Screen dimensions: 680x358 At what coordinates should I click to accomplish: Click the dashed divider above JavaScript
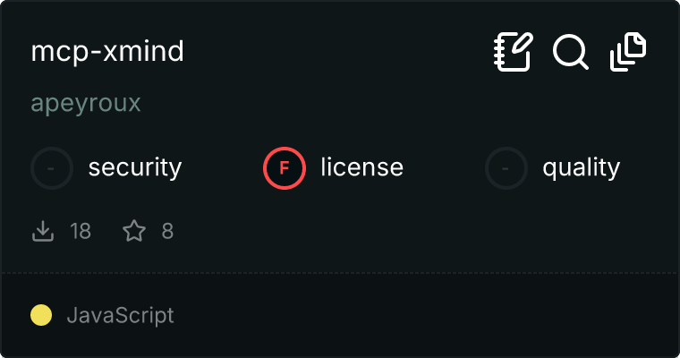pyautogui.click(x=340, y=272)
